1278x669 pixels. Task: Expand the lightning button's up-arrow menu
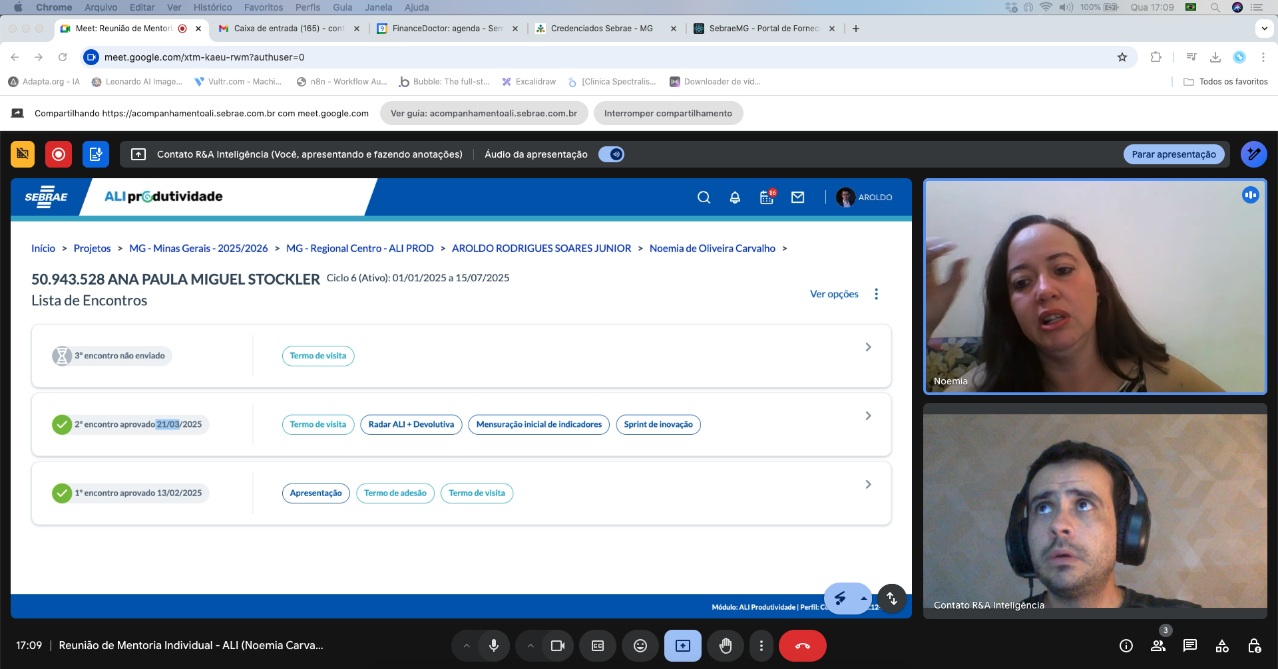(863, 599)
